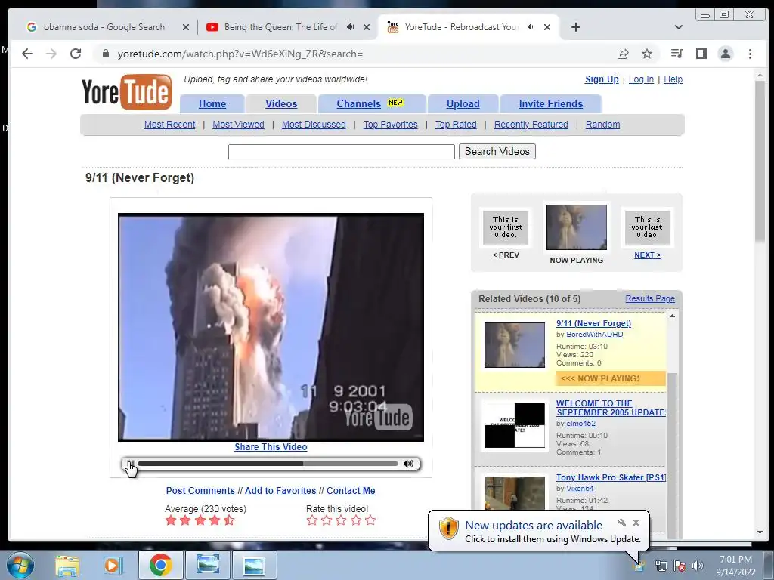The height and width of the screenshot is (580, 774).
Task: Click the YoreTude logo
Action: pyautogui.click(x=127, y=91)
